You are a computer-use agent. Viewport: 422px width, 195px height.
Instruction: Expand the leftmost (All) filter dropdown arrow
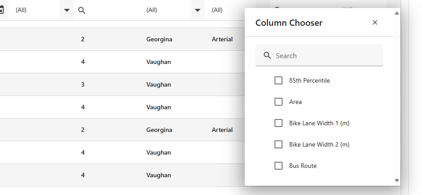pyautogui.click(x=67, y=10)
